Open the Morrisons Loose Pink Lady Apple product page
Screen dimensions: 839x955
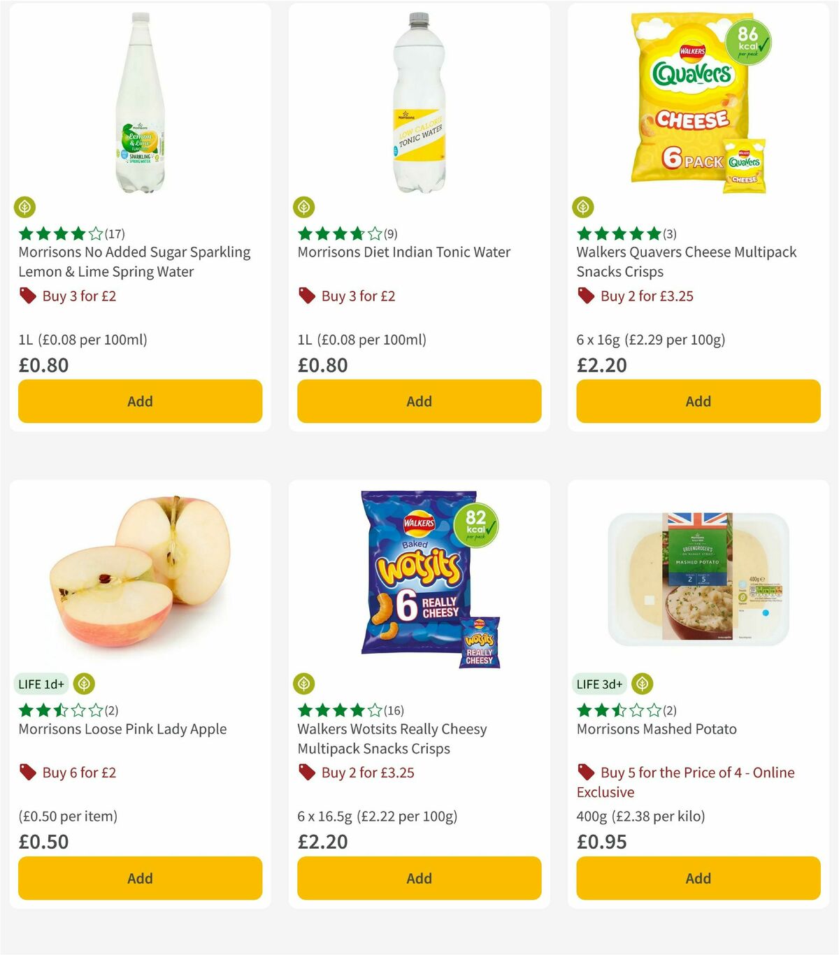tap(122, 728)
